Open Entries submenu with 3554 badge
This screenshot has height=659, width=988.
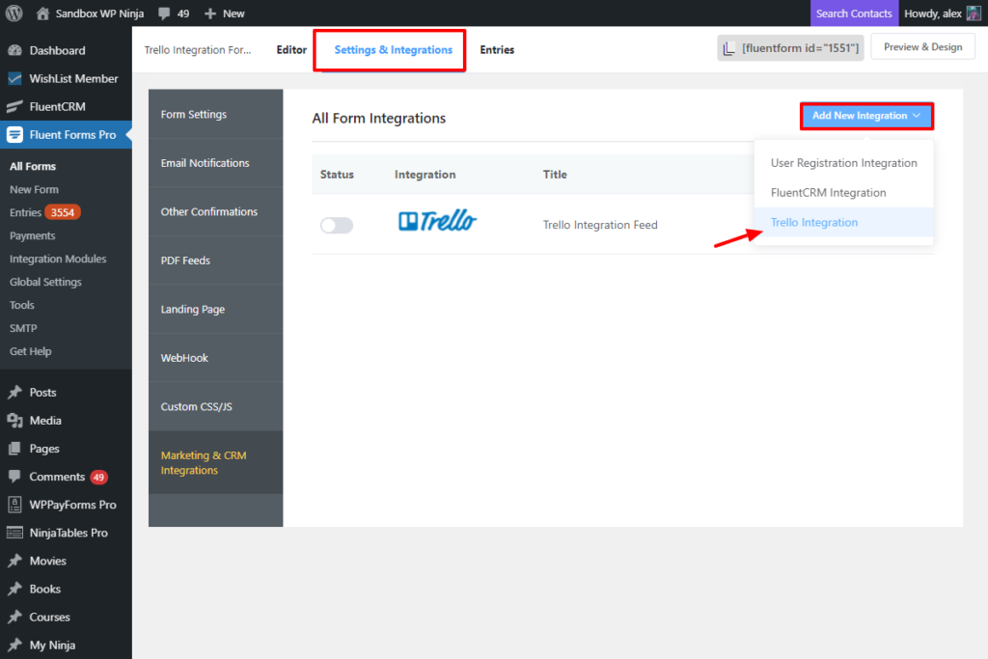(x=44, y=212)
